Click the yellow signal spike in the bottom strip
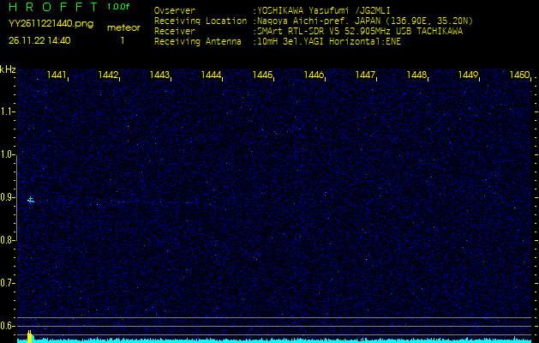This screenshot has width=539, height=343. (x=30, y=336)
